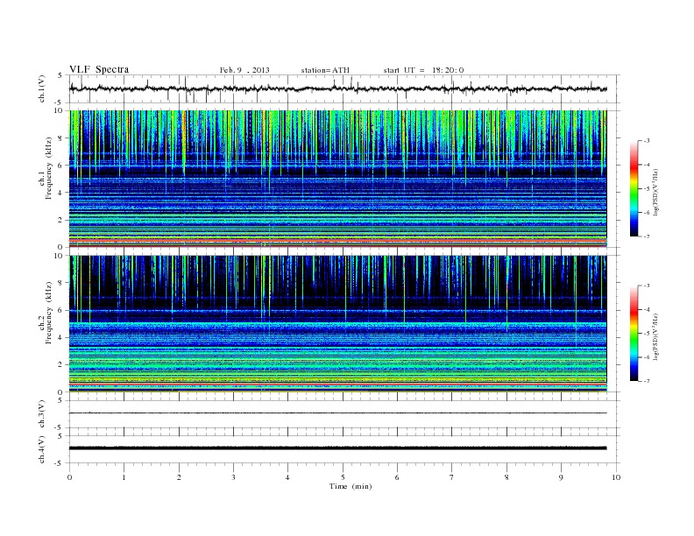
Task: Click the lower colorbar "log(PSD)(V²/Hz)" label
Action: click(655, 336)
